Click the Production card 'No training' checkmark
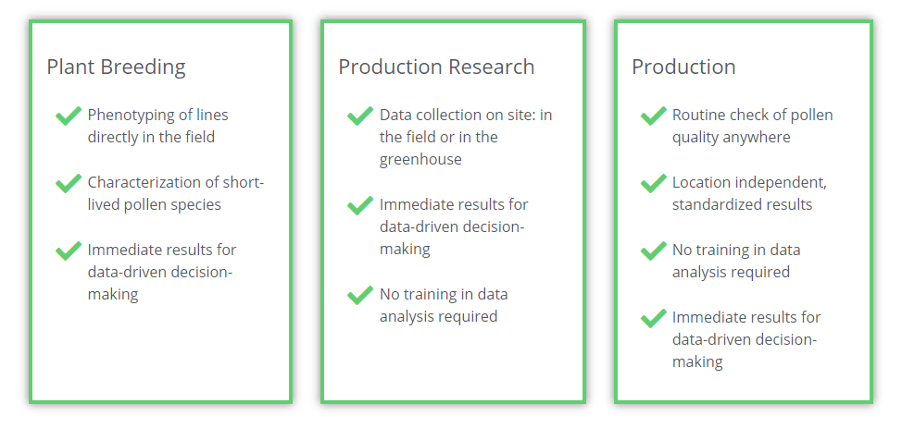Image resolution: width=902 pixels, height=428 pixels. pos(653,251)
